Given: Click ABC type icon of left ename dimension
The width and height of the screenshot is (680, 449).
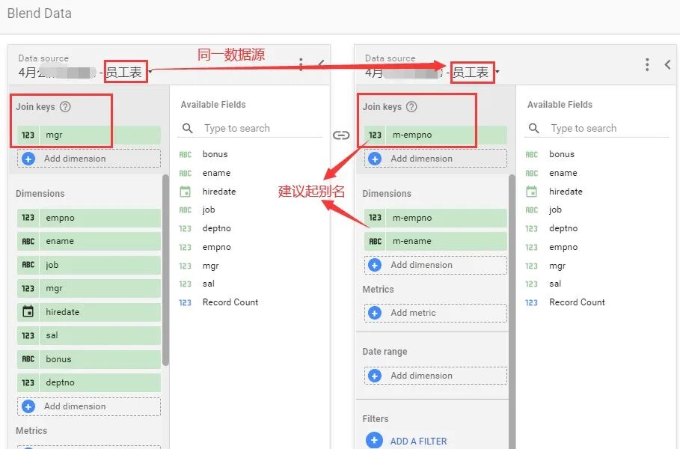Looking at the screenshot, I should click(x=28, y=241).
